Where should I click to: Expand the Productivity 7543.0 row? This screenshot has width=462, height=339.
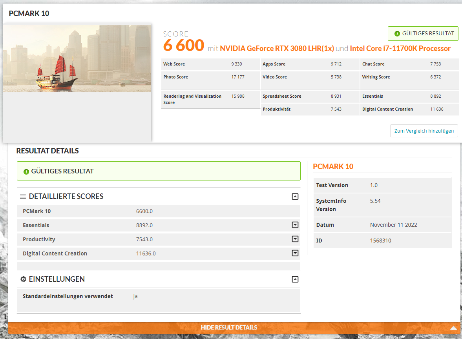pos(295,239)
